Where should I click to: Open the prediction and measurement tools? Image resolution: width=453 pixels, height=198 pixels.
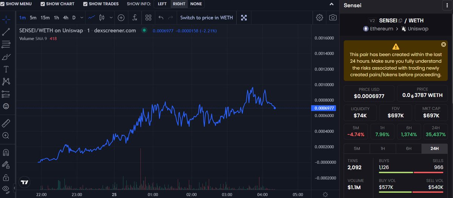coord(6,94)
